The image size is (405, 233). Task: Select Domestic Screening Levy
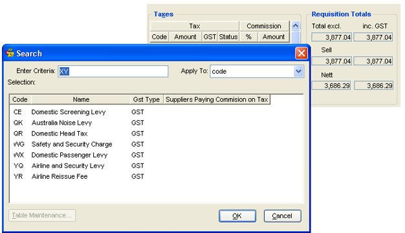69,112
